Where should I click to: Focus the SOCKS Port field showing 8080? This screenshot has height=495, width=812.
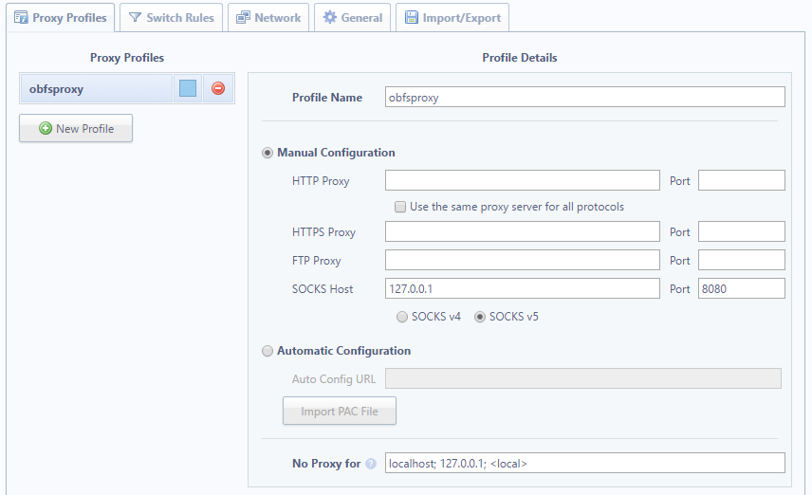[x=741, y=288]
